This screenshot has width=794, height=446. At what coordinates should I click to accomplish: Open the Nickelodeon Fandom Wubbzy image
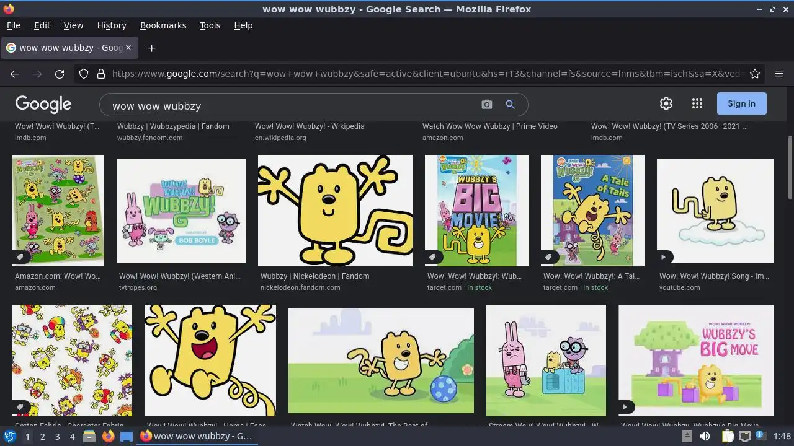[x=335, y=211]
